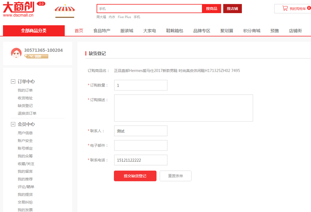The width and height of the screenshot is (311, 212).
Task: Open 我的购物车 link
Action: click(298, 9)
